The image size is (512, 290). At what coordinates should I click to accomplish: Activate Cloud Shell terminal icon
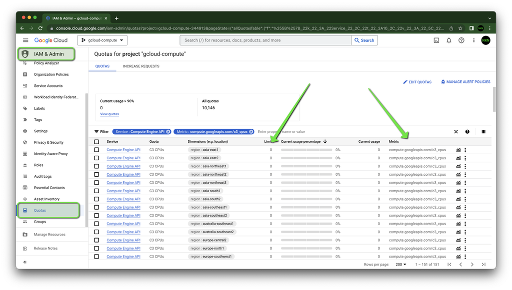click(436, 40)
